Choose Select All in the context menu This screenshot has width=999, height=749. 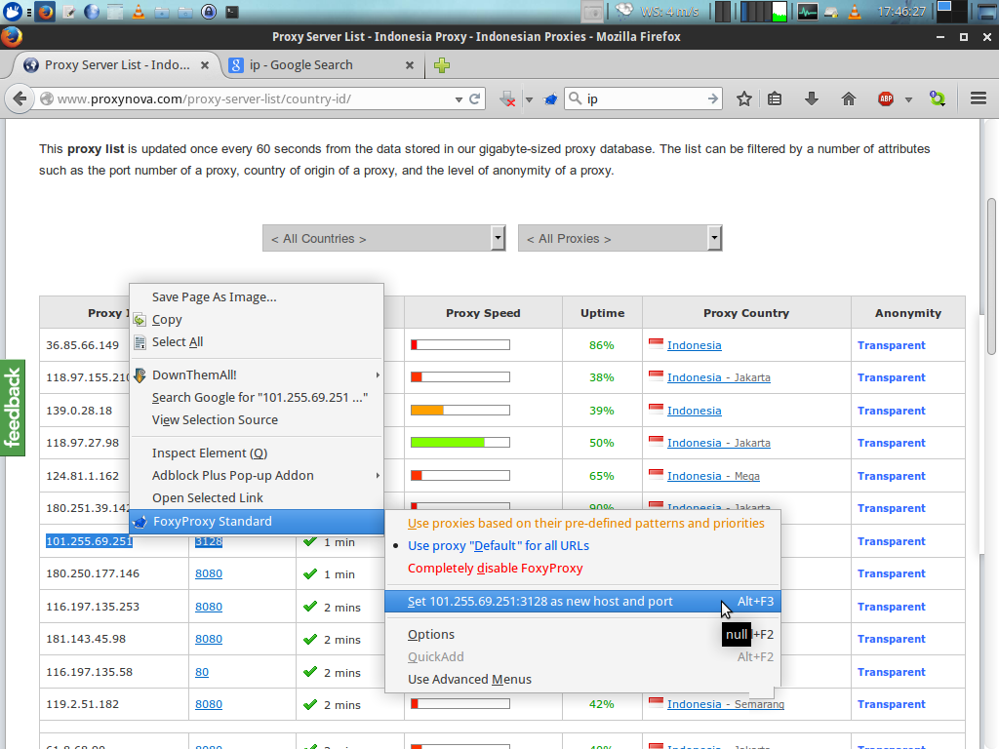click(257, 342)
